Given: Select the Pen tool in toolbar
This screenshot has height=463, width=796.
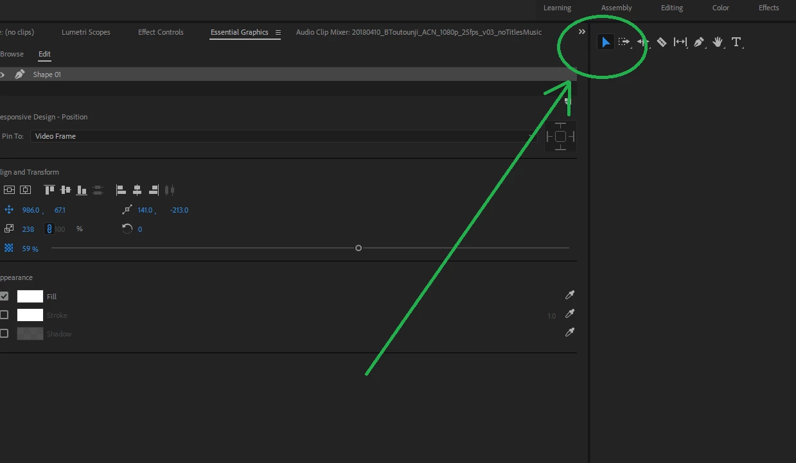Looking at the screenshot, I should [x=699, y=42].
